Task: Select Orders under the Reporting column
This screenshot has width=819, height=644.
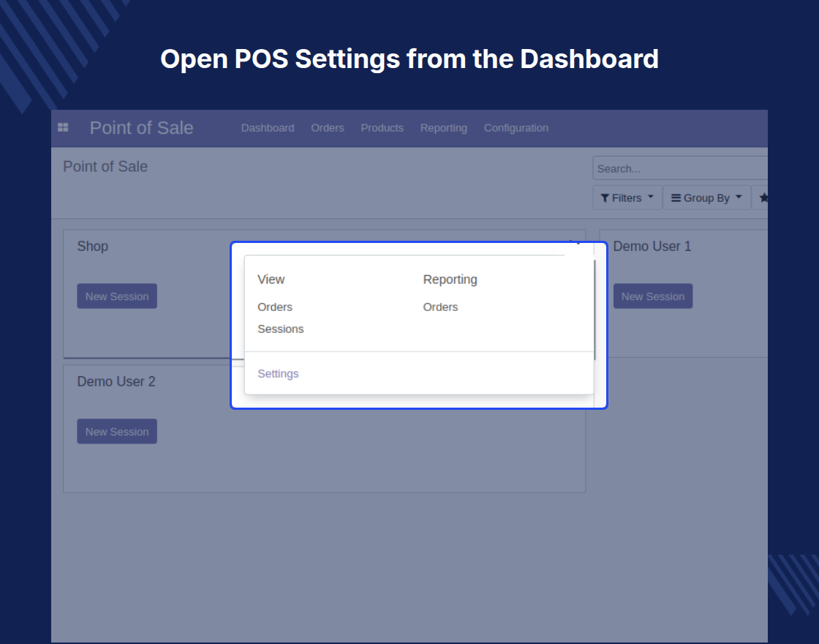Action: coord(440,307)
